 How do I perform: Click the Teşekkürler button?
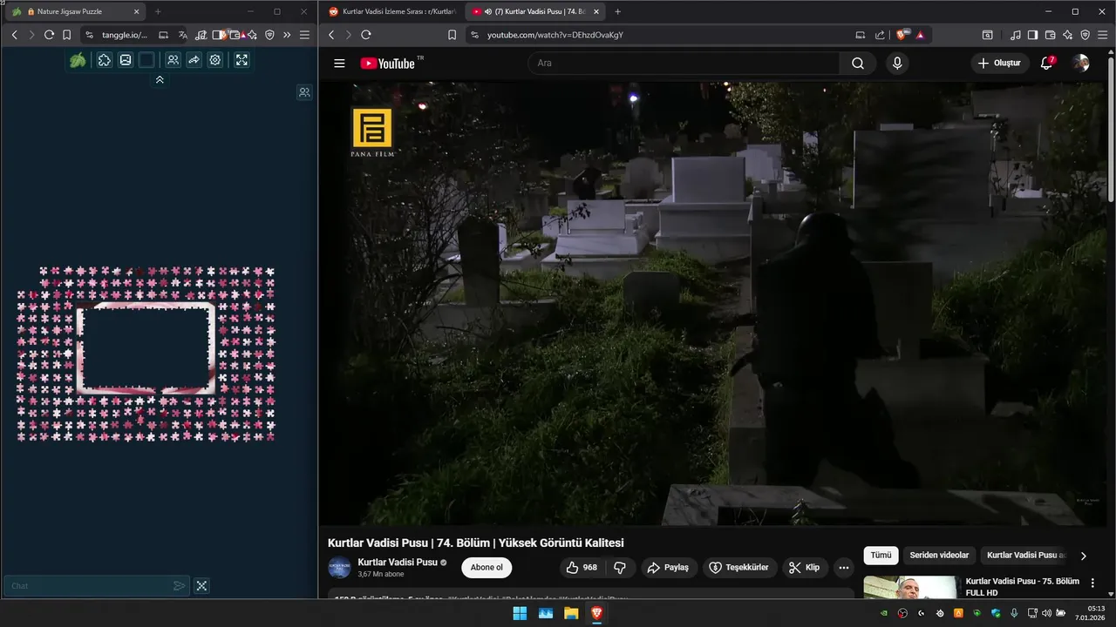[x=739, y=568]
